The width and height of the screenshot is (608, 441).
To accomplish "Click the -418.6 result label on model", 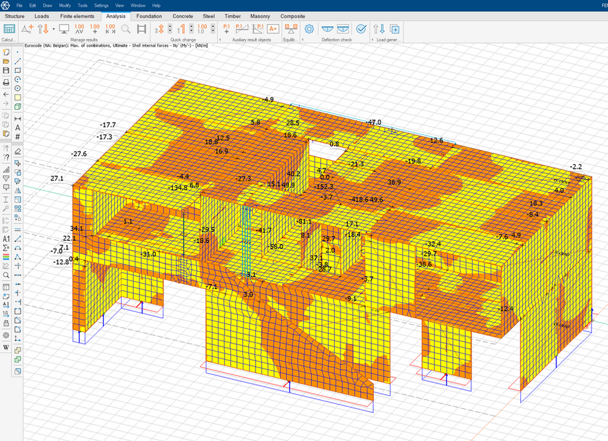I will point(358,200).
